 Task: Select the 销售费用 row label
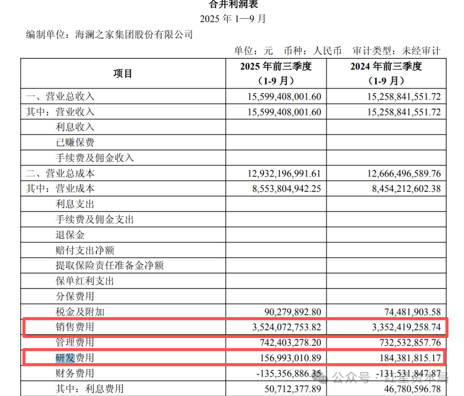click(75, 327)
